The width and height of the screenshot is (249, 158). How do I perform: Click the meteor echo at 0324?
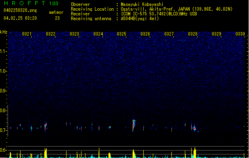pyautogui.click(x=99, y=128)
